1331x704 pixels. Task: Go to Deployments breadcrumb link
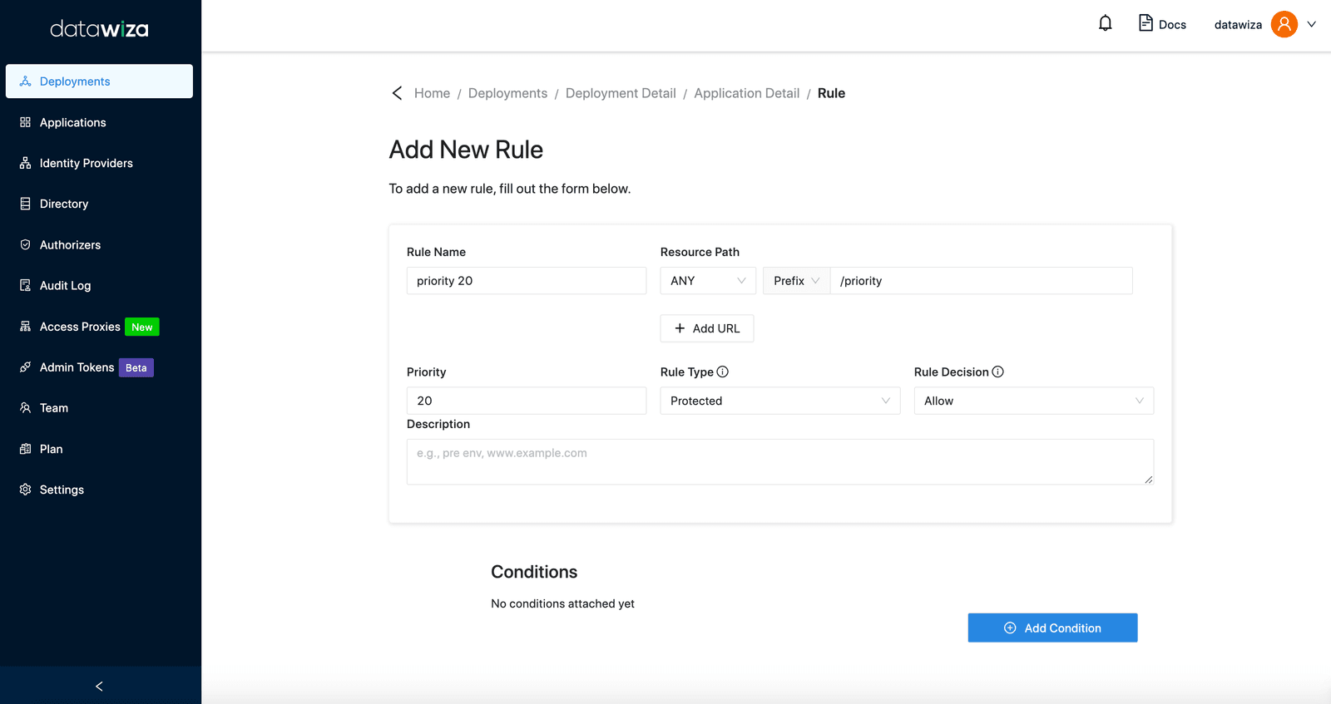tap(507, 93)
